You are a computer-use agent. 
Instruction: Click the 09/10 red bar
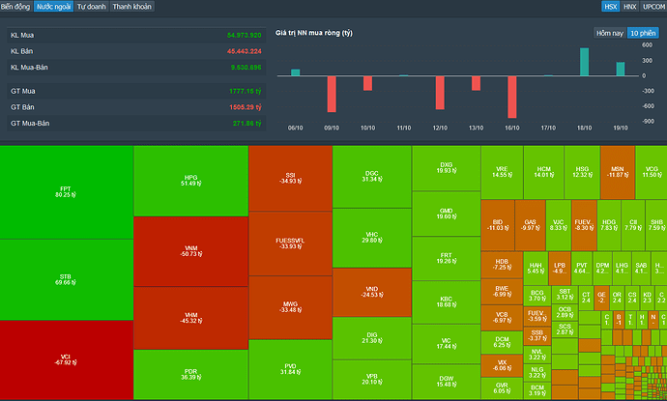pyautogui.click(x=332, y=94)
